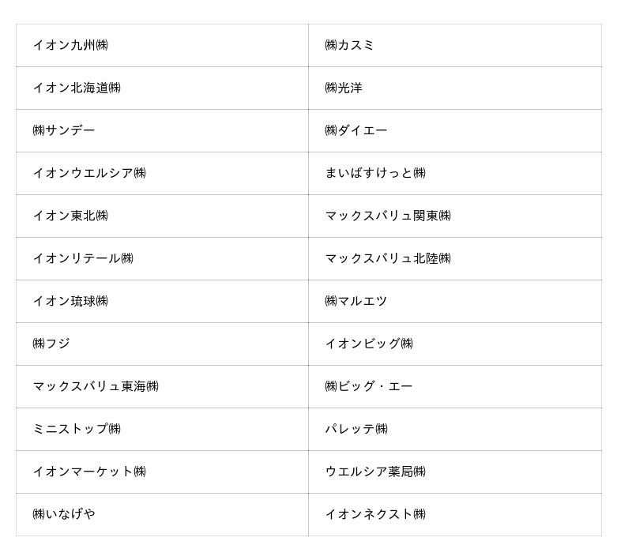This screenshot has height=560, width=632.
Task: Click the ㈱サンデー company name
Action: (64, 130)
